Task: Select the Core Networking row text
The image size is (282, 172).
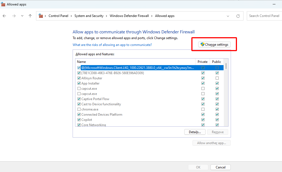Action: click(94, 125)
